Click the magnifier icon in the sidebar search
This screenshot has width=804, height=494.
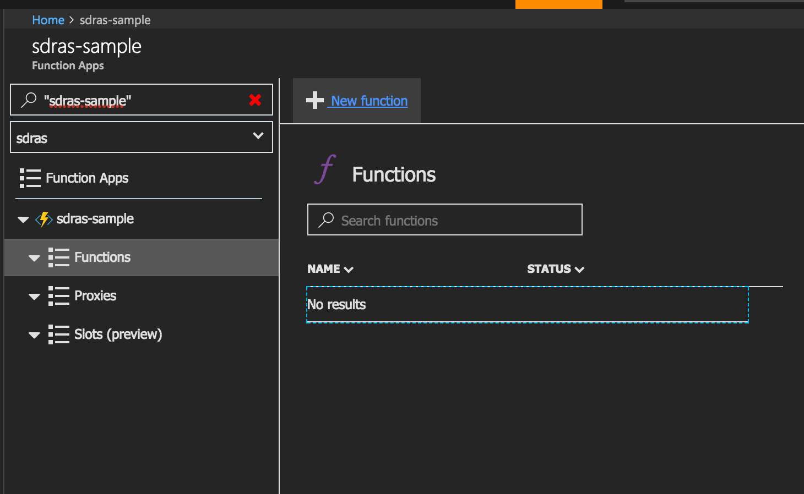(29, 100)
